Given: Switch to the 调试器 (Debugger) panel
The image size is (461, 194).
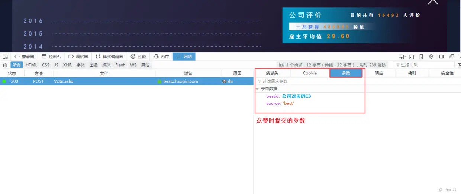Looking at the screenshot, I should [x=78, y=57].
